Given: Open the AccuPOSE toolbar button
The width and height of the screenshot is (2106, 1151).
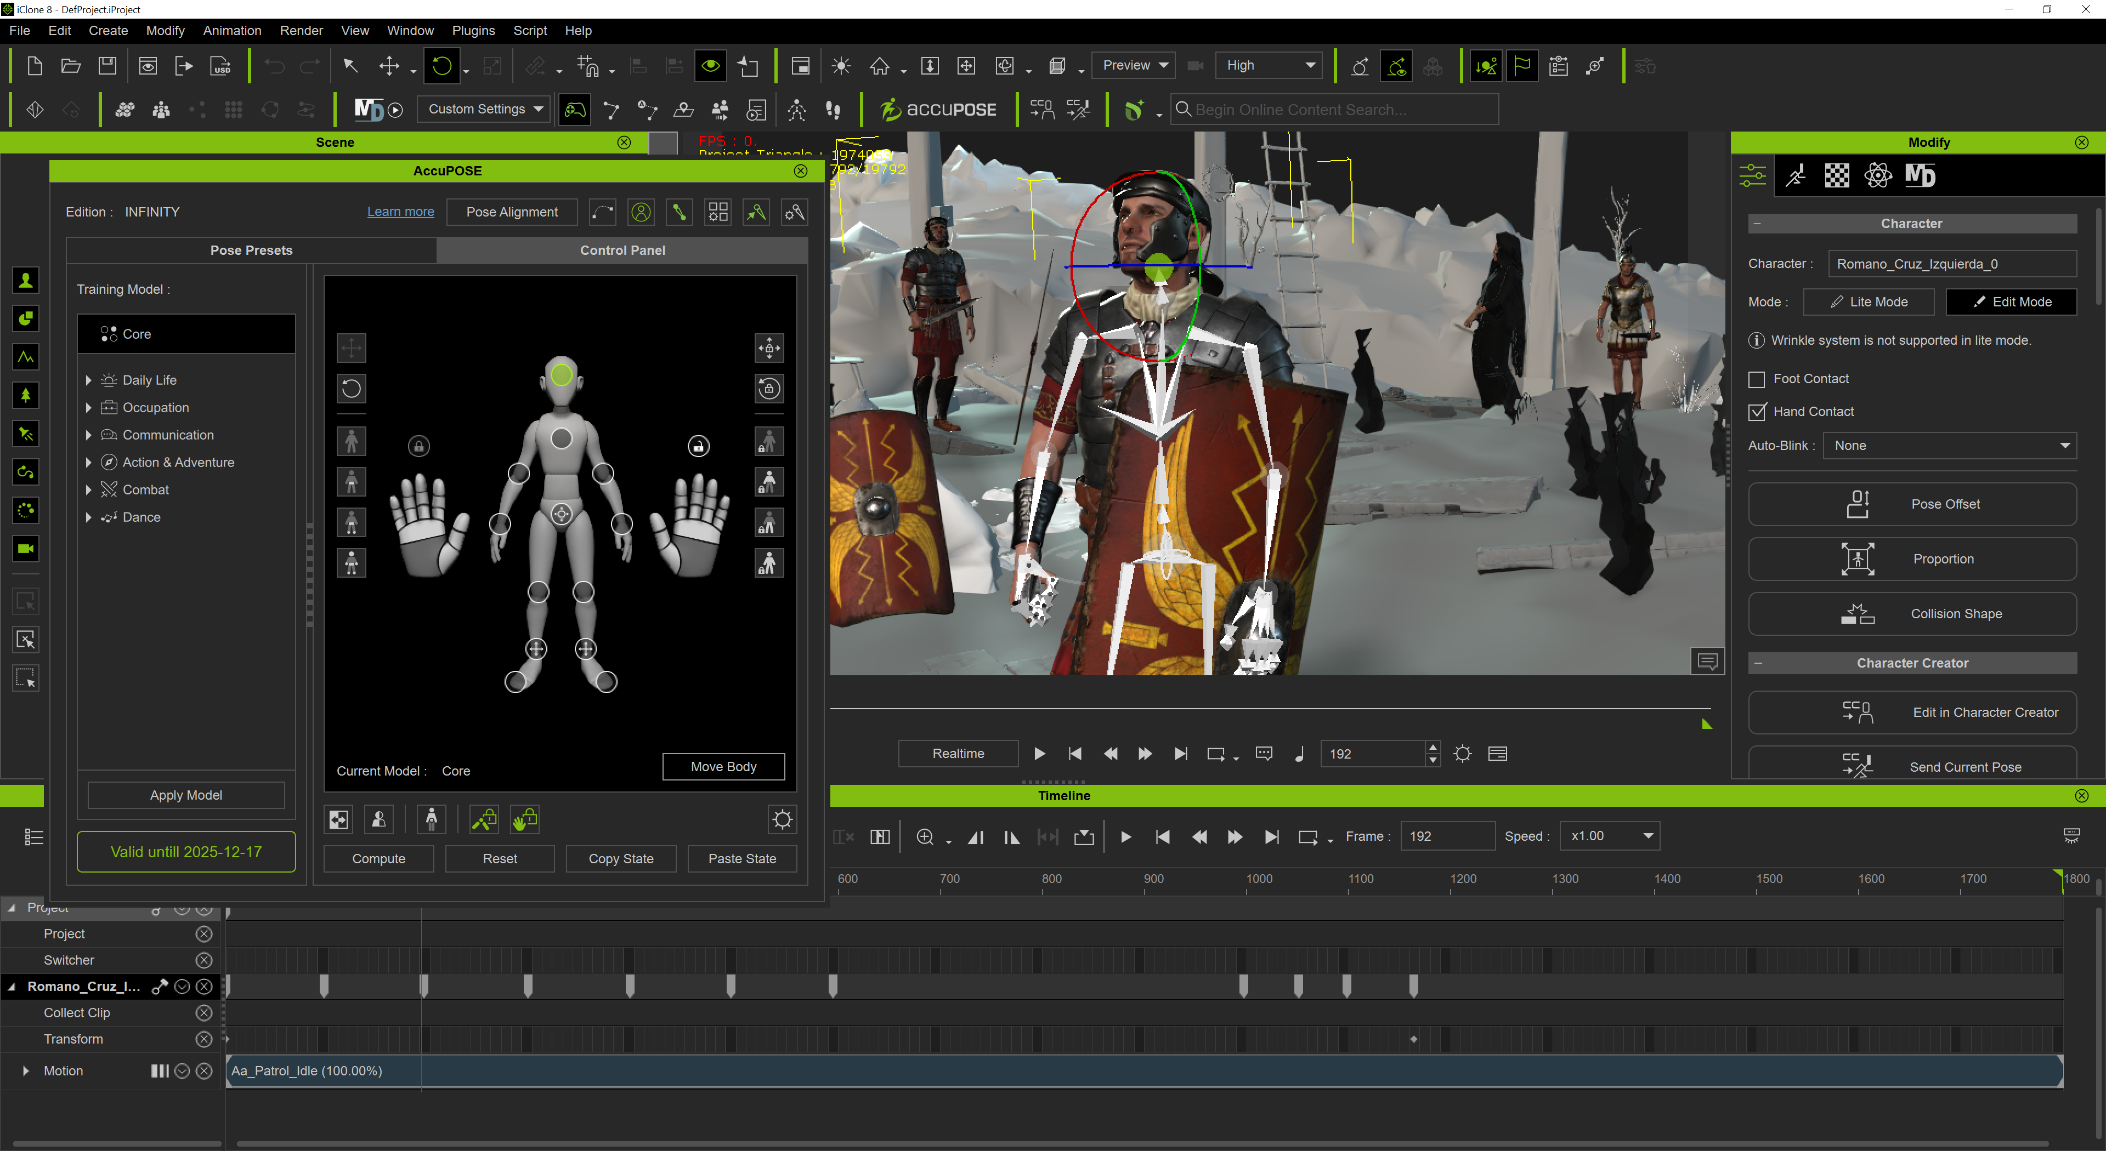Looking at the screenshot, I should (x=938, y=110).
